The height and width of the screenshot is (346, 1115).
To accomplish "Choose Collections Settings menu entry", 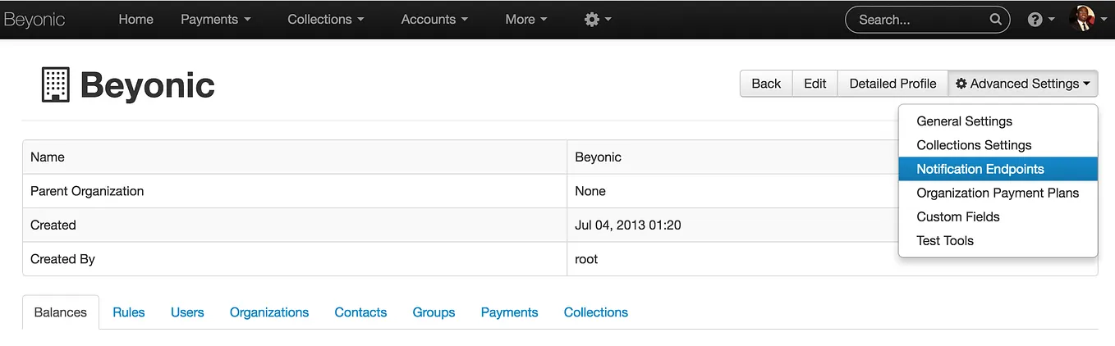I will 998,145.
